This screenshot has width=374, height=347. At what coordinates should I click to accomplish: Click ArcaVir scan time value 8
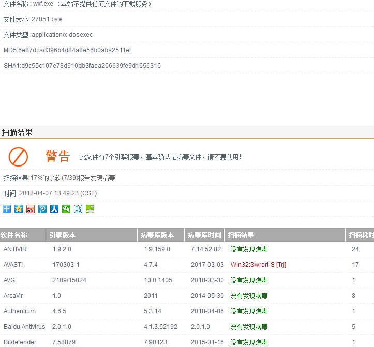coord(353,296)
